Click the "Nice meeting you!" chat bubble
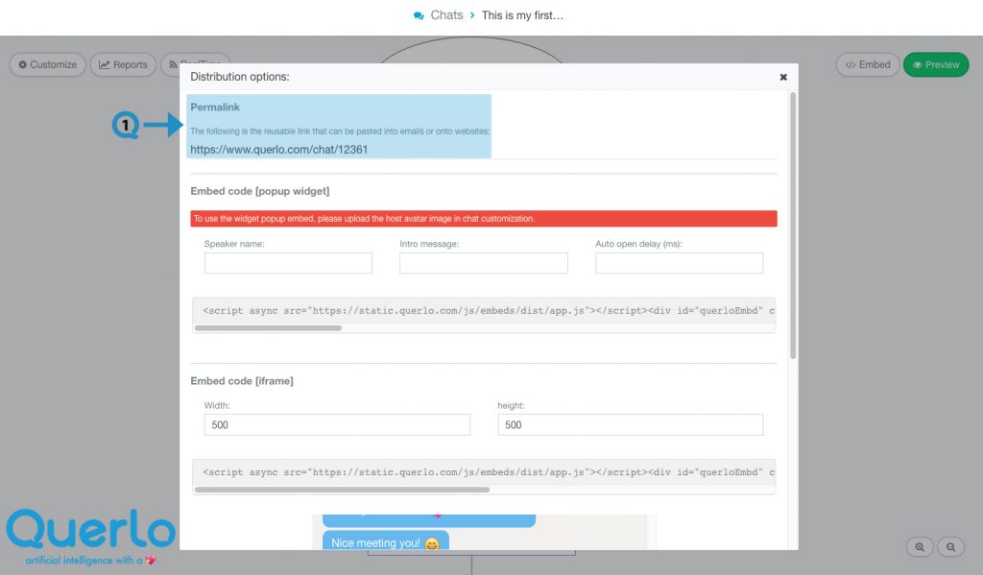 coord(386,541)
